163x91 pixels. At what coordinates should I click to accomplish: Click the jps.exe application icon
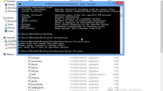tap(30, 81)
